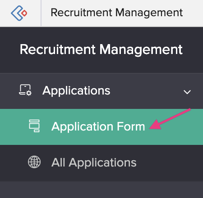The height and width of the screenshot is (198, 203).
Task: Select the word Applications in All Applications
Action: coord(103,163)
